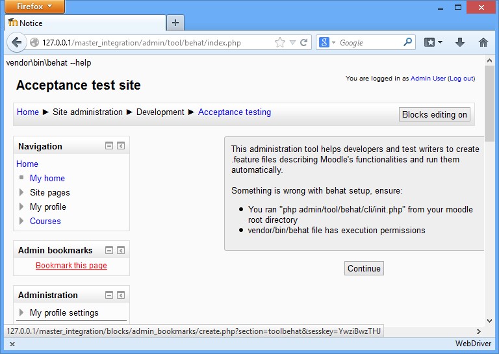The image size is (499, 354).
Task: Open the Admin User profile link
Action: (428, 78)
